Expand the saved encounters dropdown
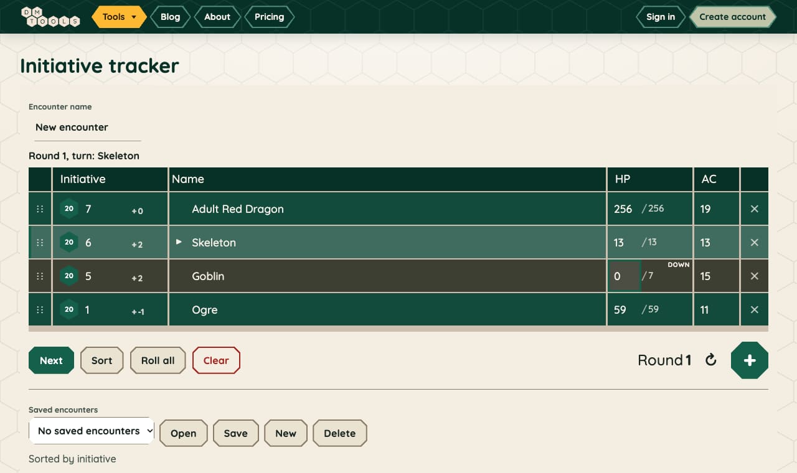The height and width of the screenshot is (473, 797). coord(92,431)
